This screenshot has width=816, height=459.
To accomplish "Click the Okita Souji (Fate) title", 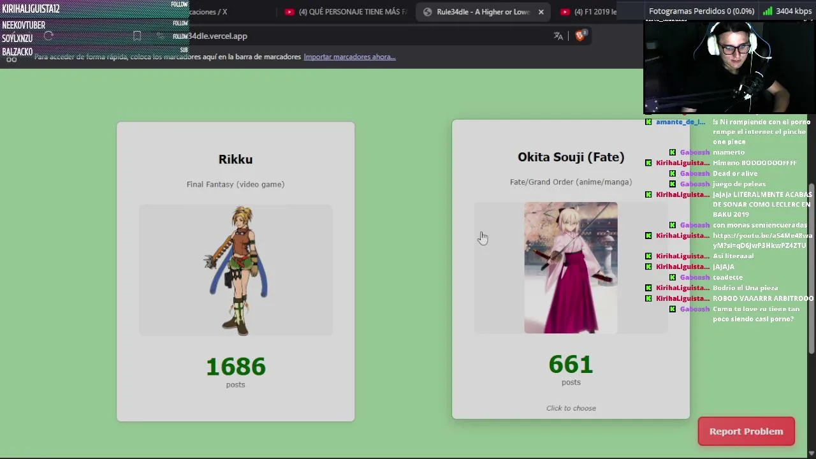I will point(571,157).
